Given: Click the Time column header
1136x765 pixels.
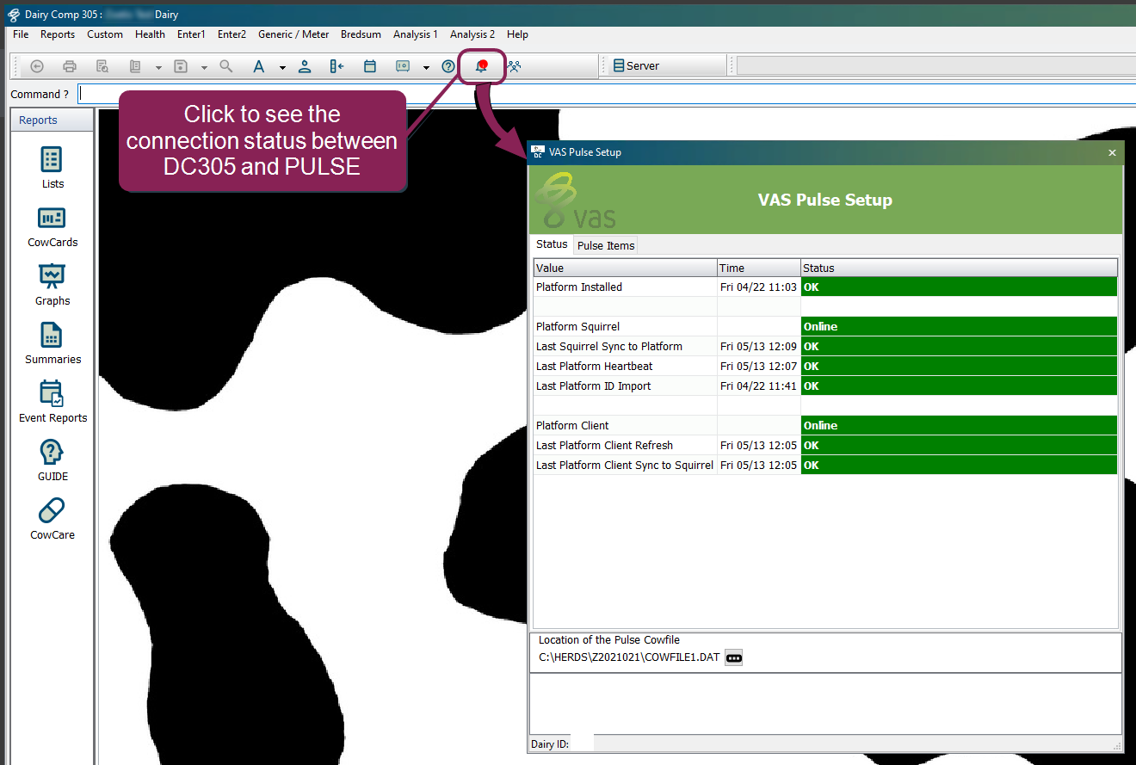Looking at the screenshot, I should (x=759, y=268).
